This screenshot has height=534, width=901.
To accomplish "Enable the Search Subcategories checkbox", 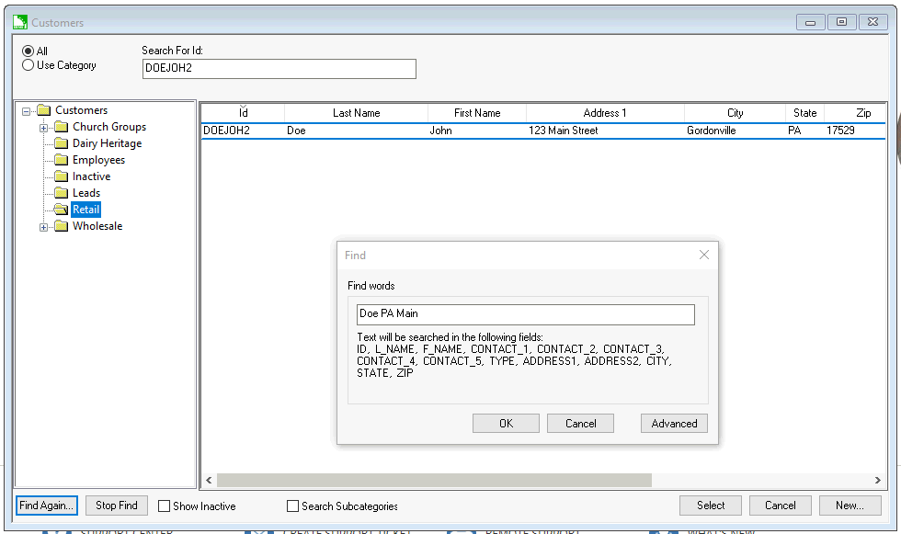I will (293, 506).
